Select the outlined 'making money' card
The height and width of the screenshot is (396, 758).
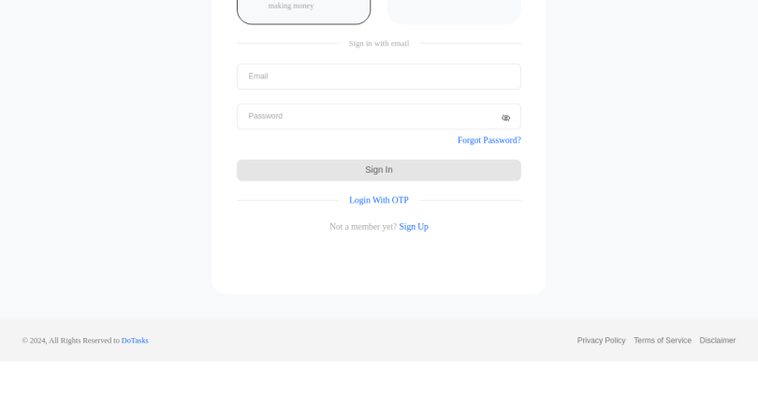[303, 11]
